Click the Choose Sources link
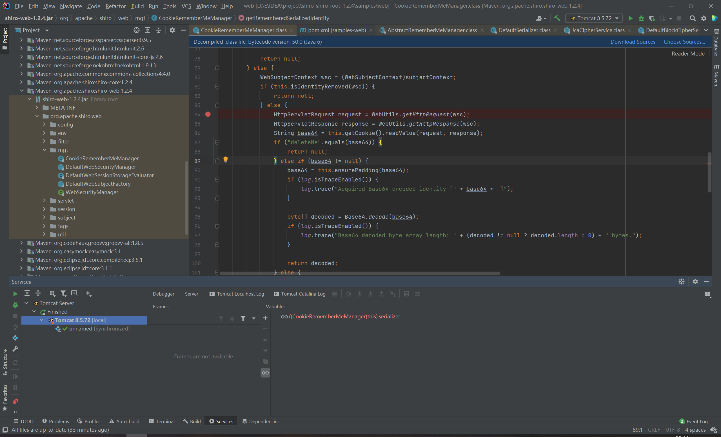 tap(684, 42)
